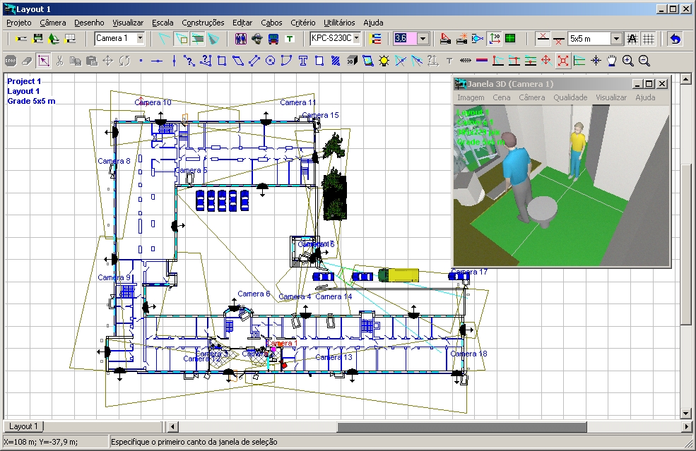
Task: Open the pink 3,6 focal length selector
Action: [x=423, y=38]
